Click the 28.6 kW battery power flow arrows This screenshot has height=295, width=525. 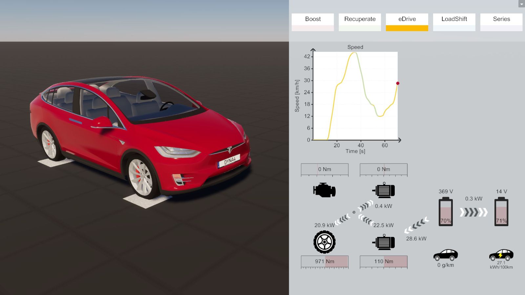[416, 225]
